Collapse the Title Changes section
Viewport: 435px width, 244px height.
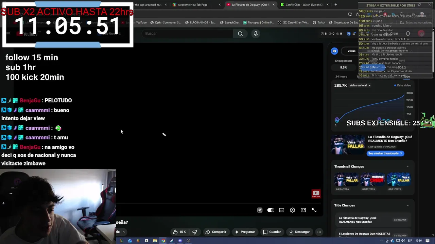(408, 205)
